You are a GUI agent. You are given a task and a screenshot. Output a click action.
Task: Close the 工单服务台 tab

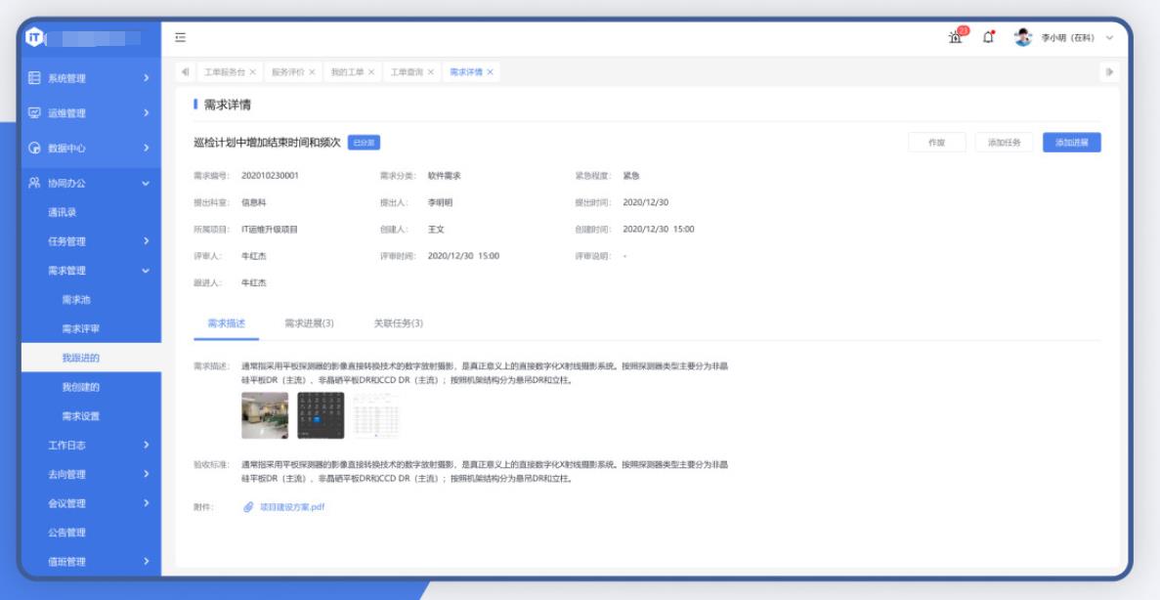click(252, 72)
